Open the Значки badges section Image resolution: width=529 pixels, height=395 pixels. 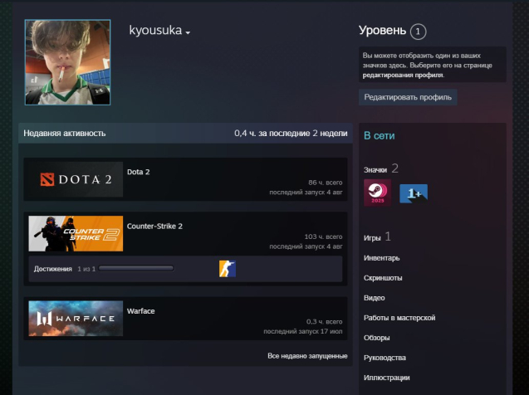tap(375, 170)
